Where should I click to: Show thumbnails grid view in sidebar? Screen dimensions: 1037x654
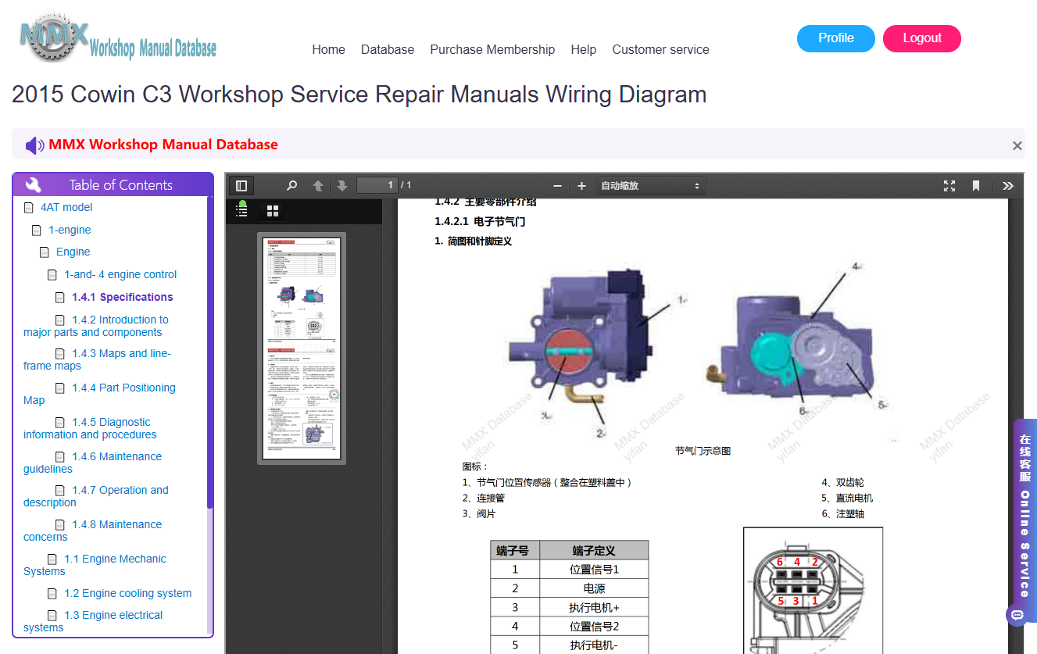pyautogui.click(x=273, y=211)
